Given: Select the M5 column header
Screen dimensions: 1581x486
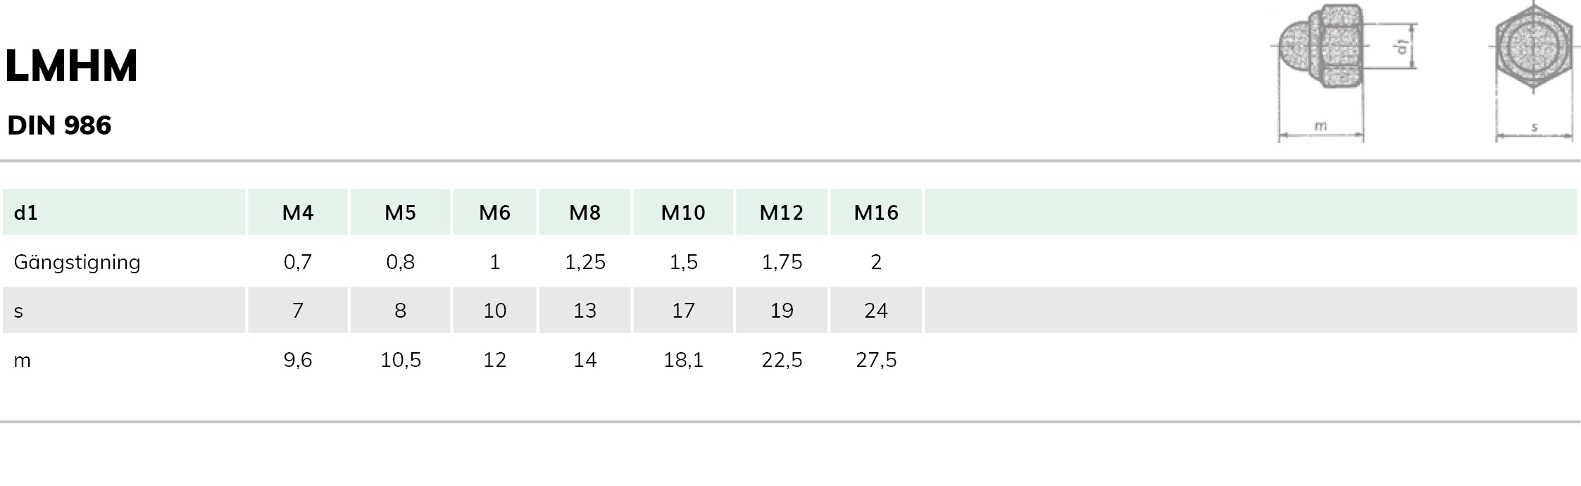Looking at the screenshot, I should pyautogui.click(x=400, y=212).
